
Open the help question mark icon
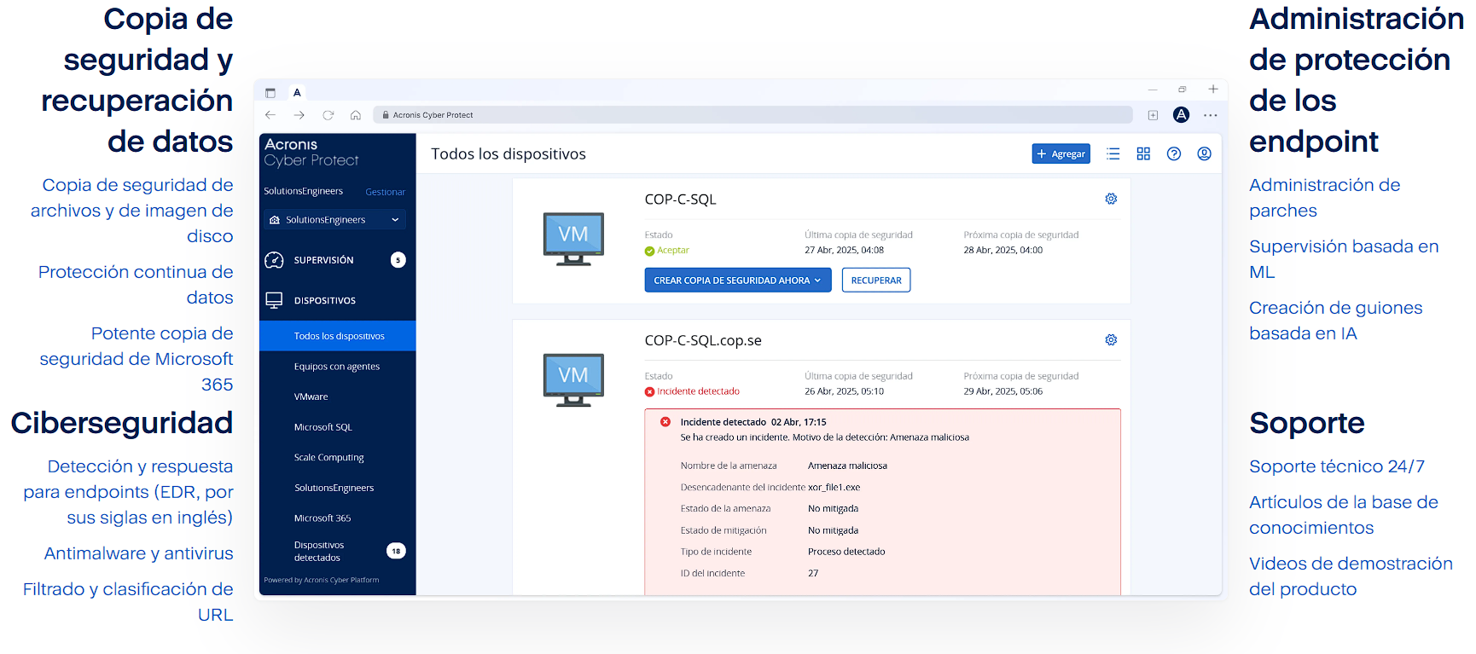1174,154
